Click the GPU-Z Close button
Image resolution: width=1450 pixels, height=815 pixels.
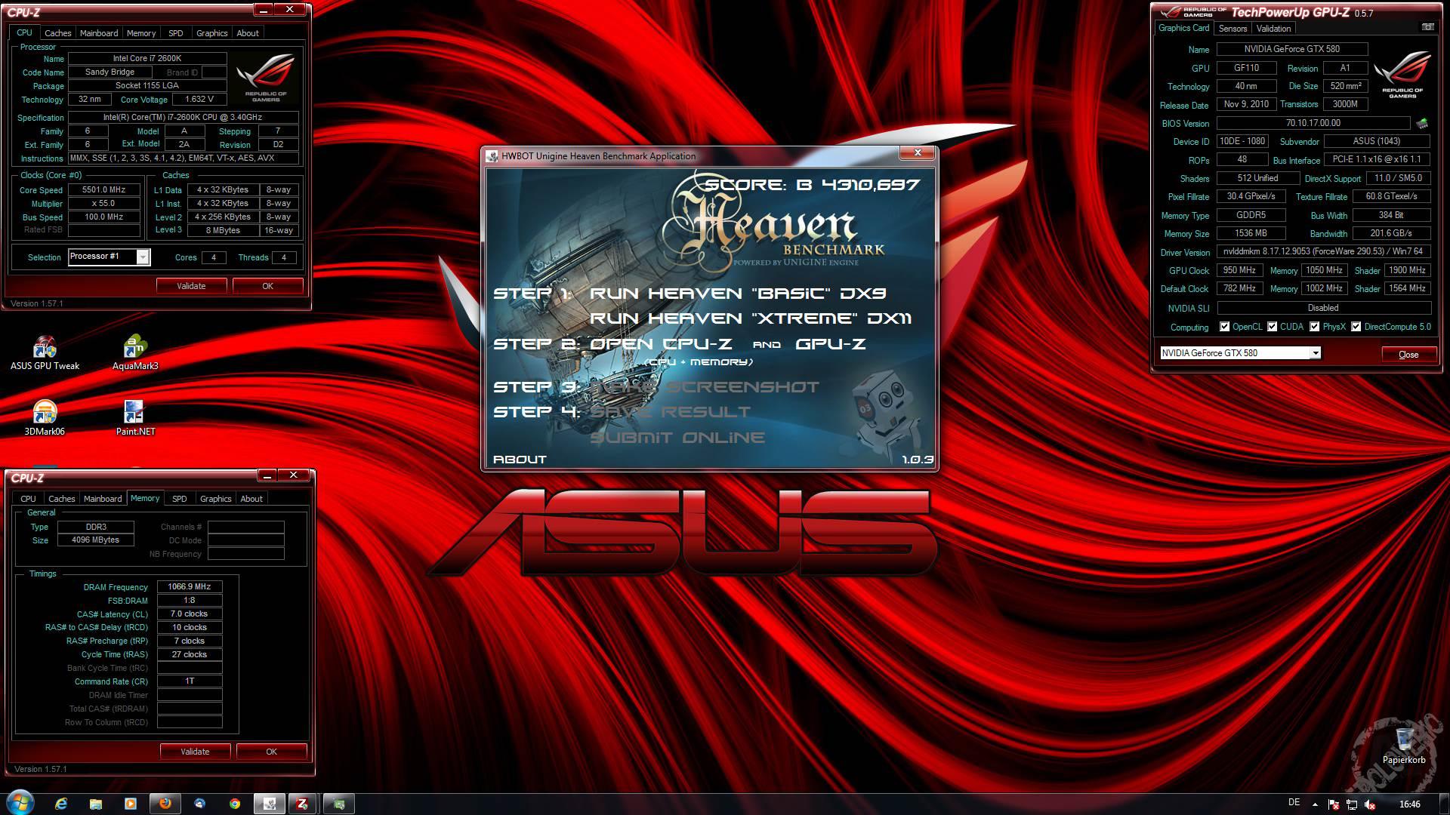coord(1408,355)
